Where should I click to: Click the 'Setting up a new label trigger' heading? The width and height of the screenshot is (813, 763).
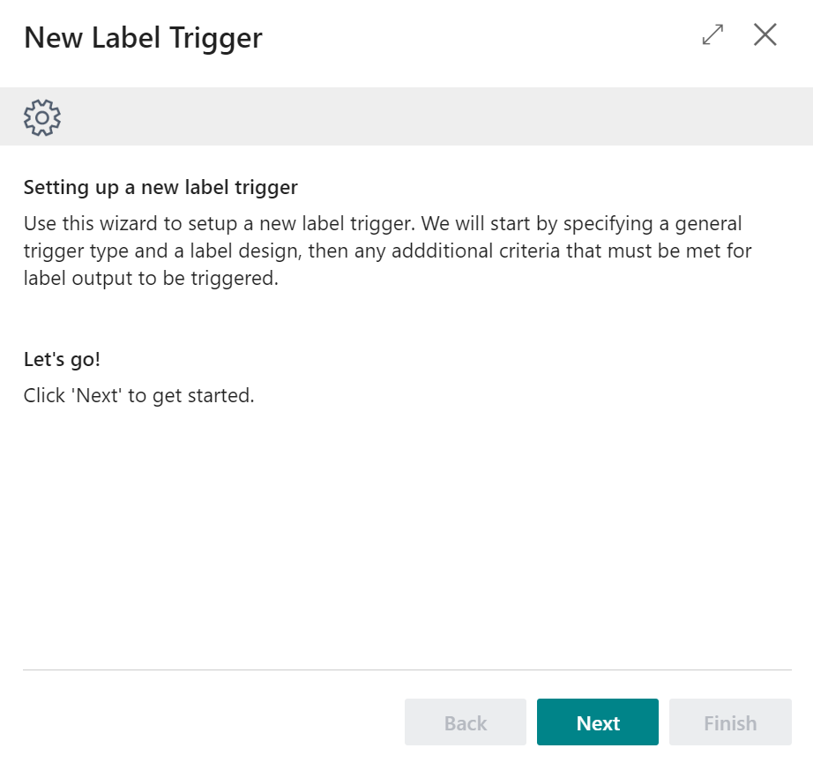point(160,187)
